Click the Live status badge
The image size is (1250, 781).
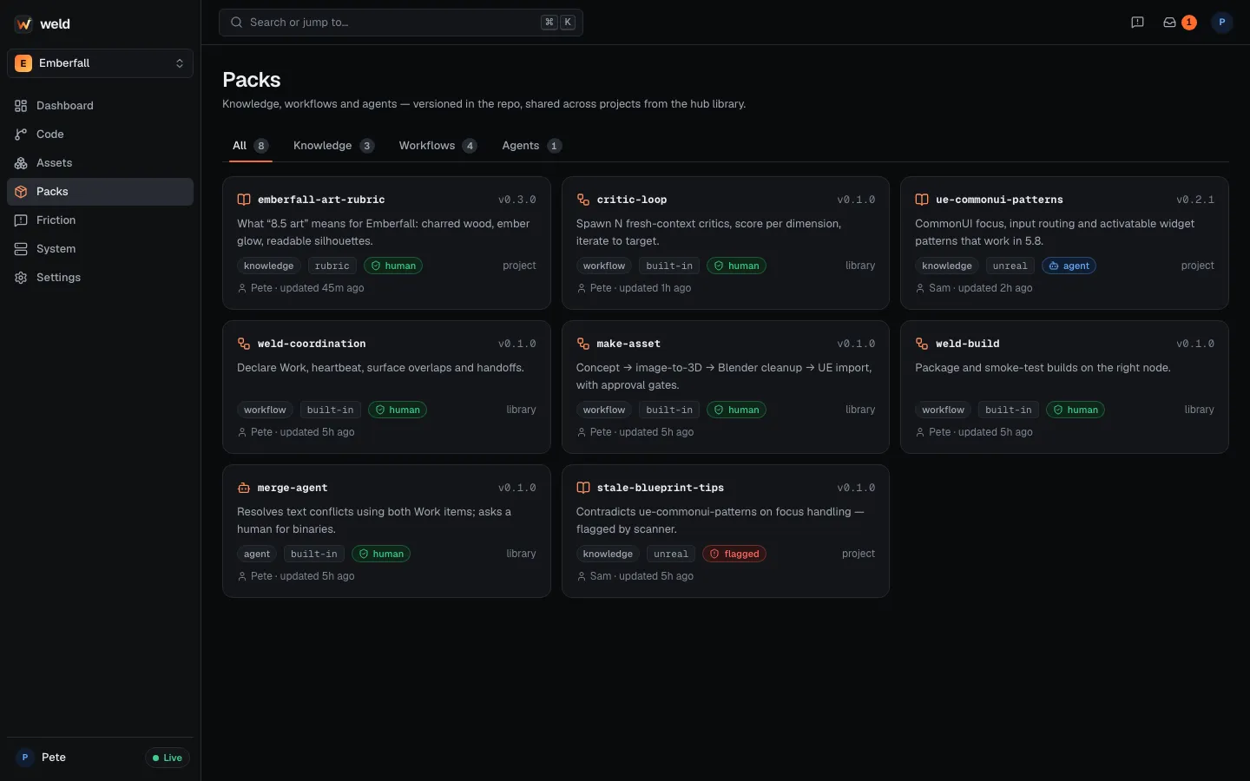pos(168,758)
